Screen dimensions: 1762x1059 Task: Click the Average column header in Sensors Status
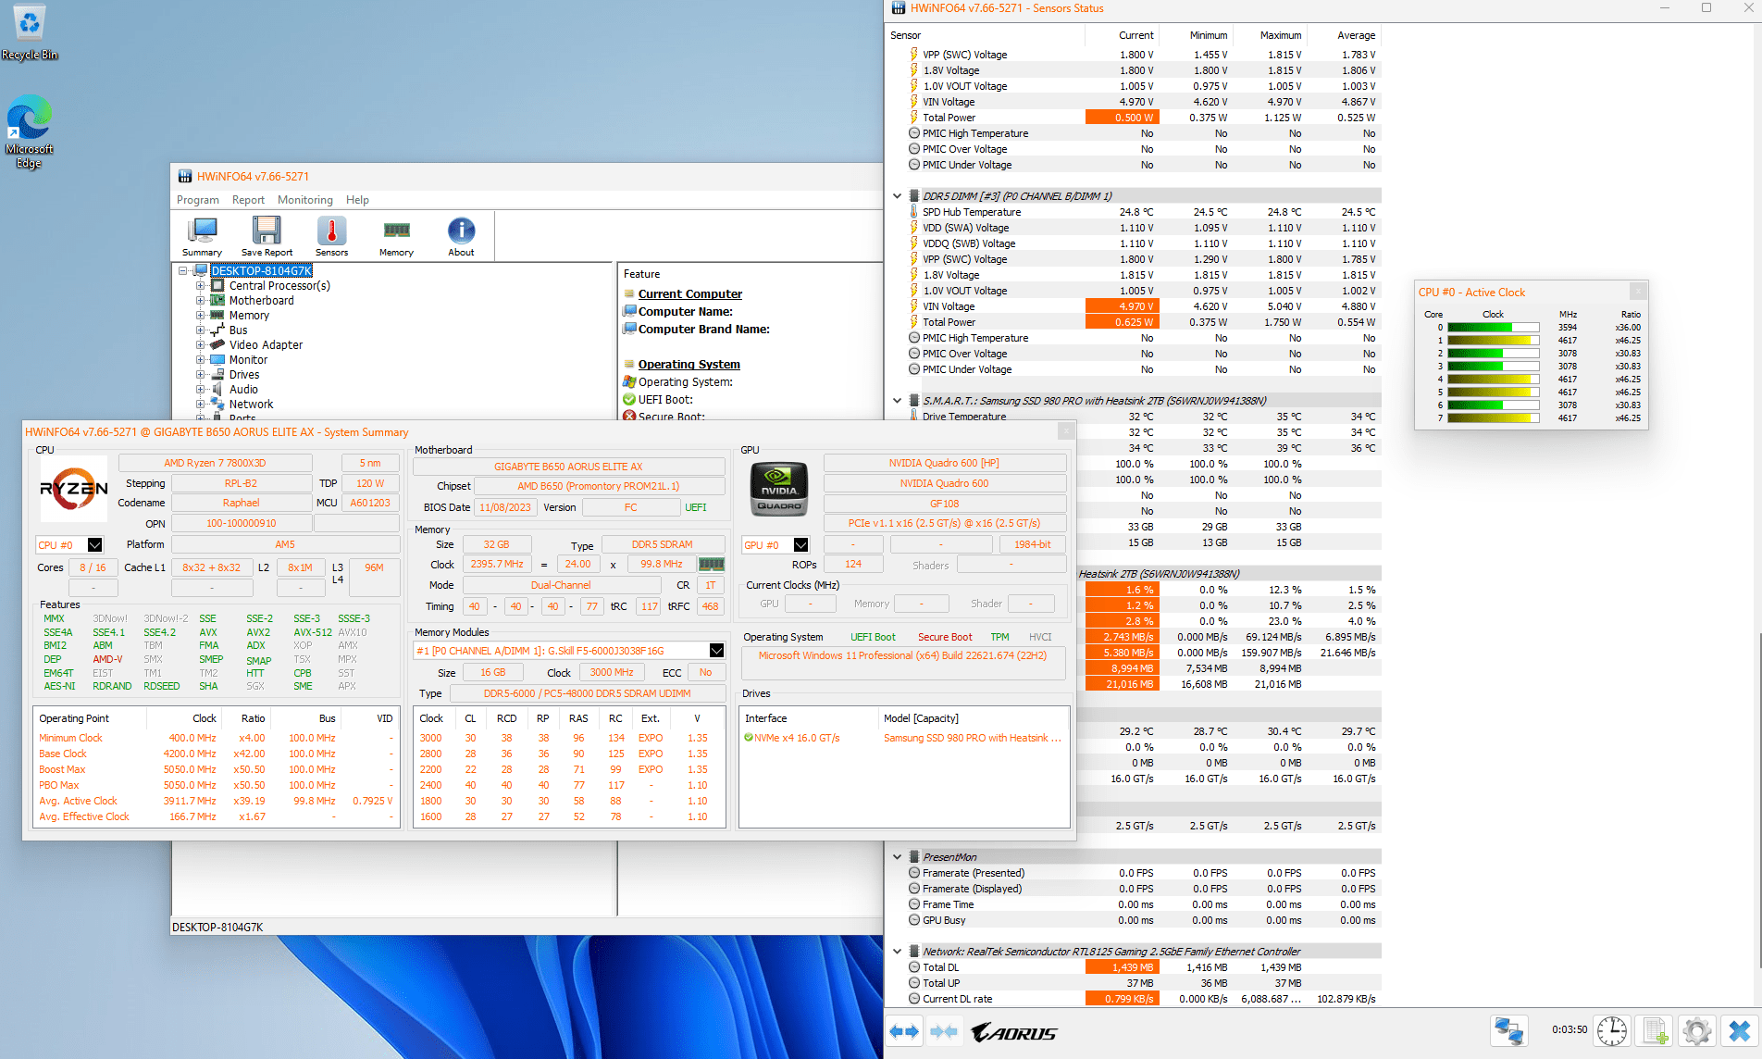coord(1356,35)
